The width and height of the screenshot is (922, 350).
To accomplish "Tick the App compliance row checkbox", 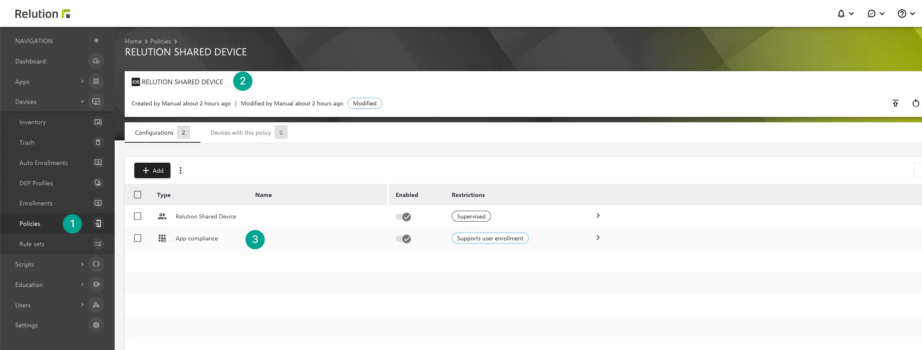I will point(137,238).
